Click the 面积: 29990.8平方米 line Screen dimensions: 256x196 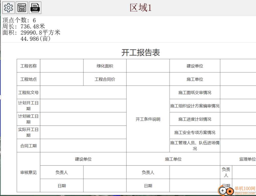31,32
